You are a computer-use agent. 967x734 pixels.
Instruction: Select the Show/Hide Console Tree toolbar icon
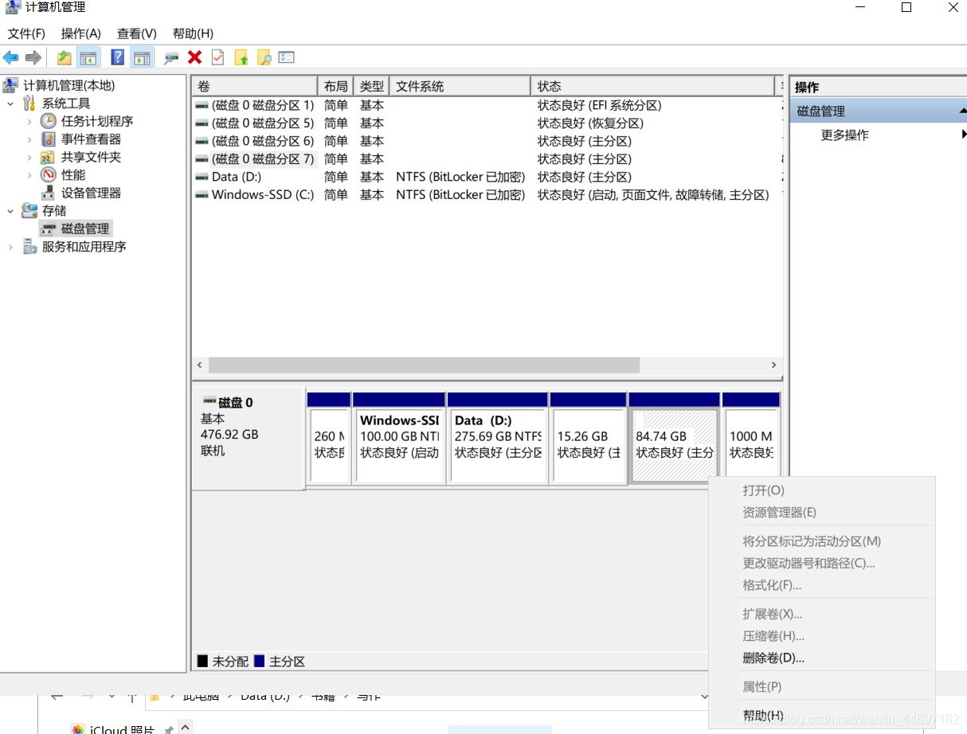[x=88, y=57]
